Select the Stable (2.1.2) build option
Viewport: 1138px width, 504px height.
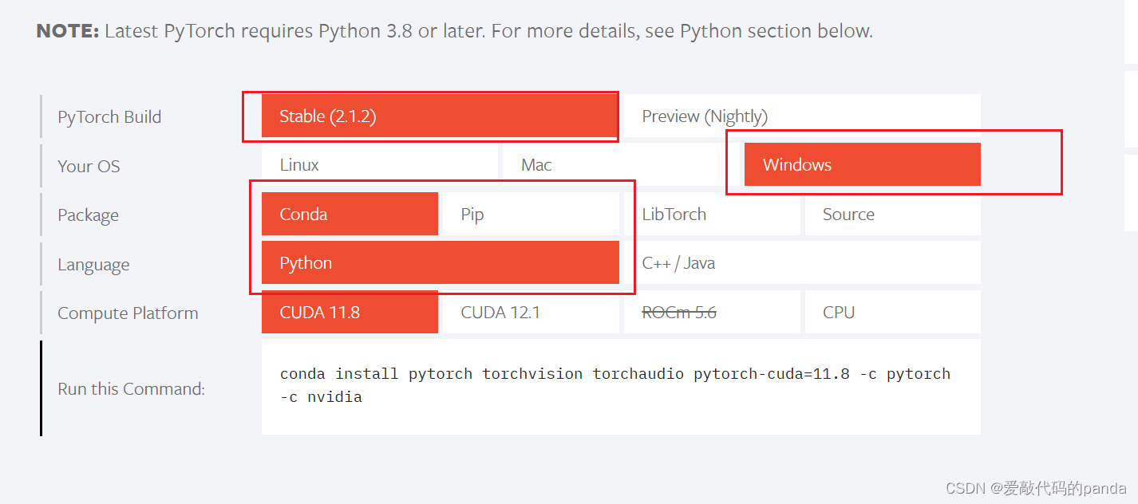click(439, 116)
